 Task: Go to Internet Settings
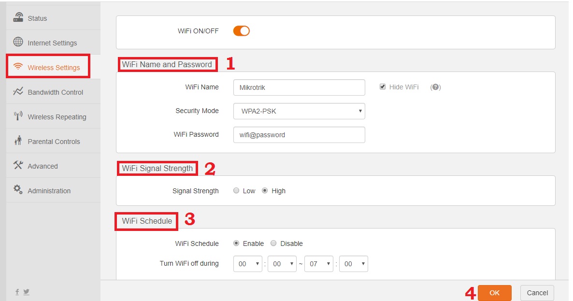pos(53,43)
